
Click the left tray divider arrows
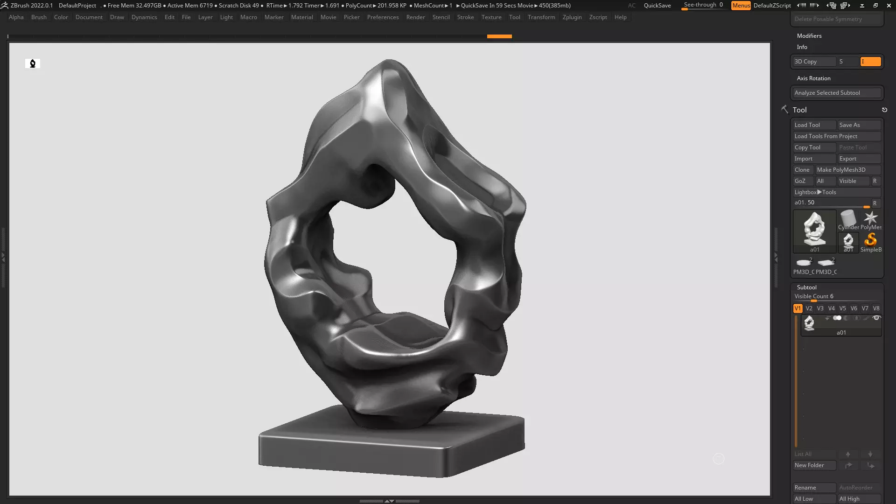3,257
